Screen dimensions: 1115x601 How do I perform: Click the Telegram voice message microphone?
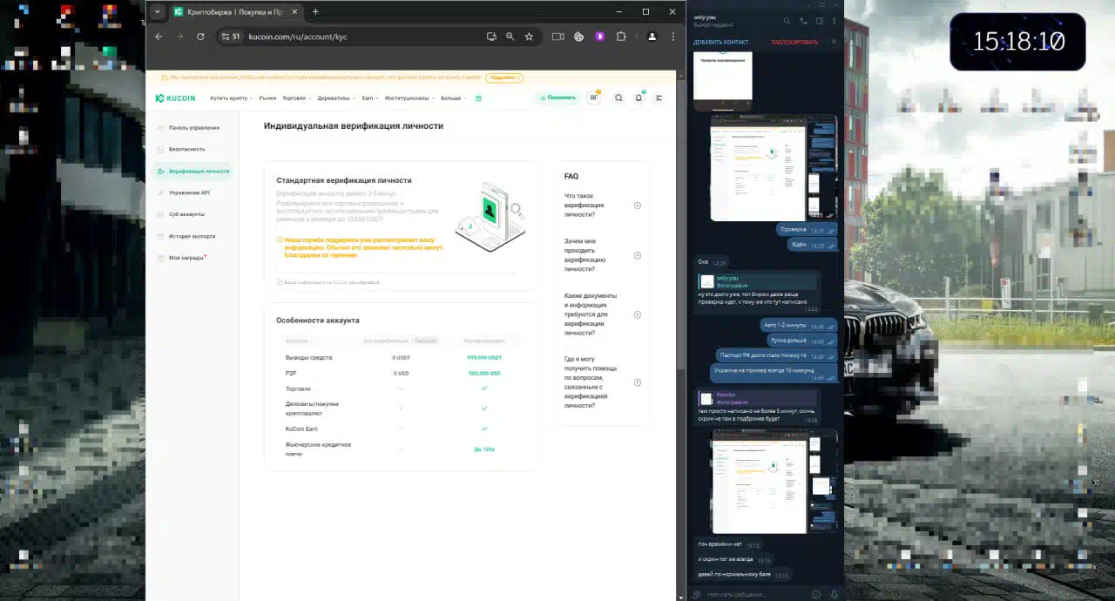[834, 594]
